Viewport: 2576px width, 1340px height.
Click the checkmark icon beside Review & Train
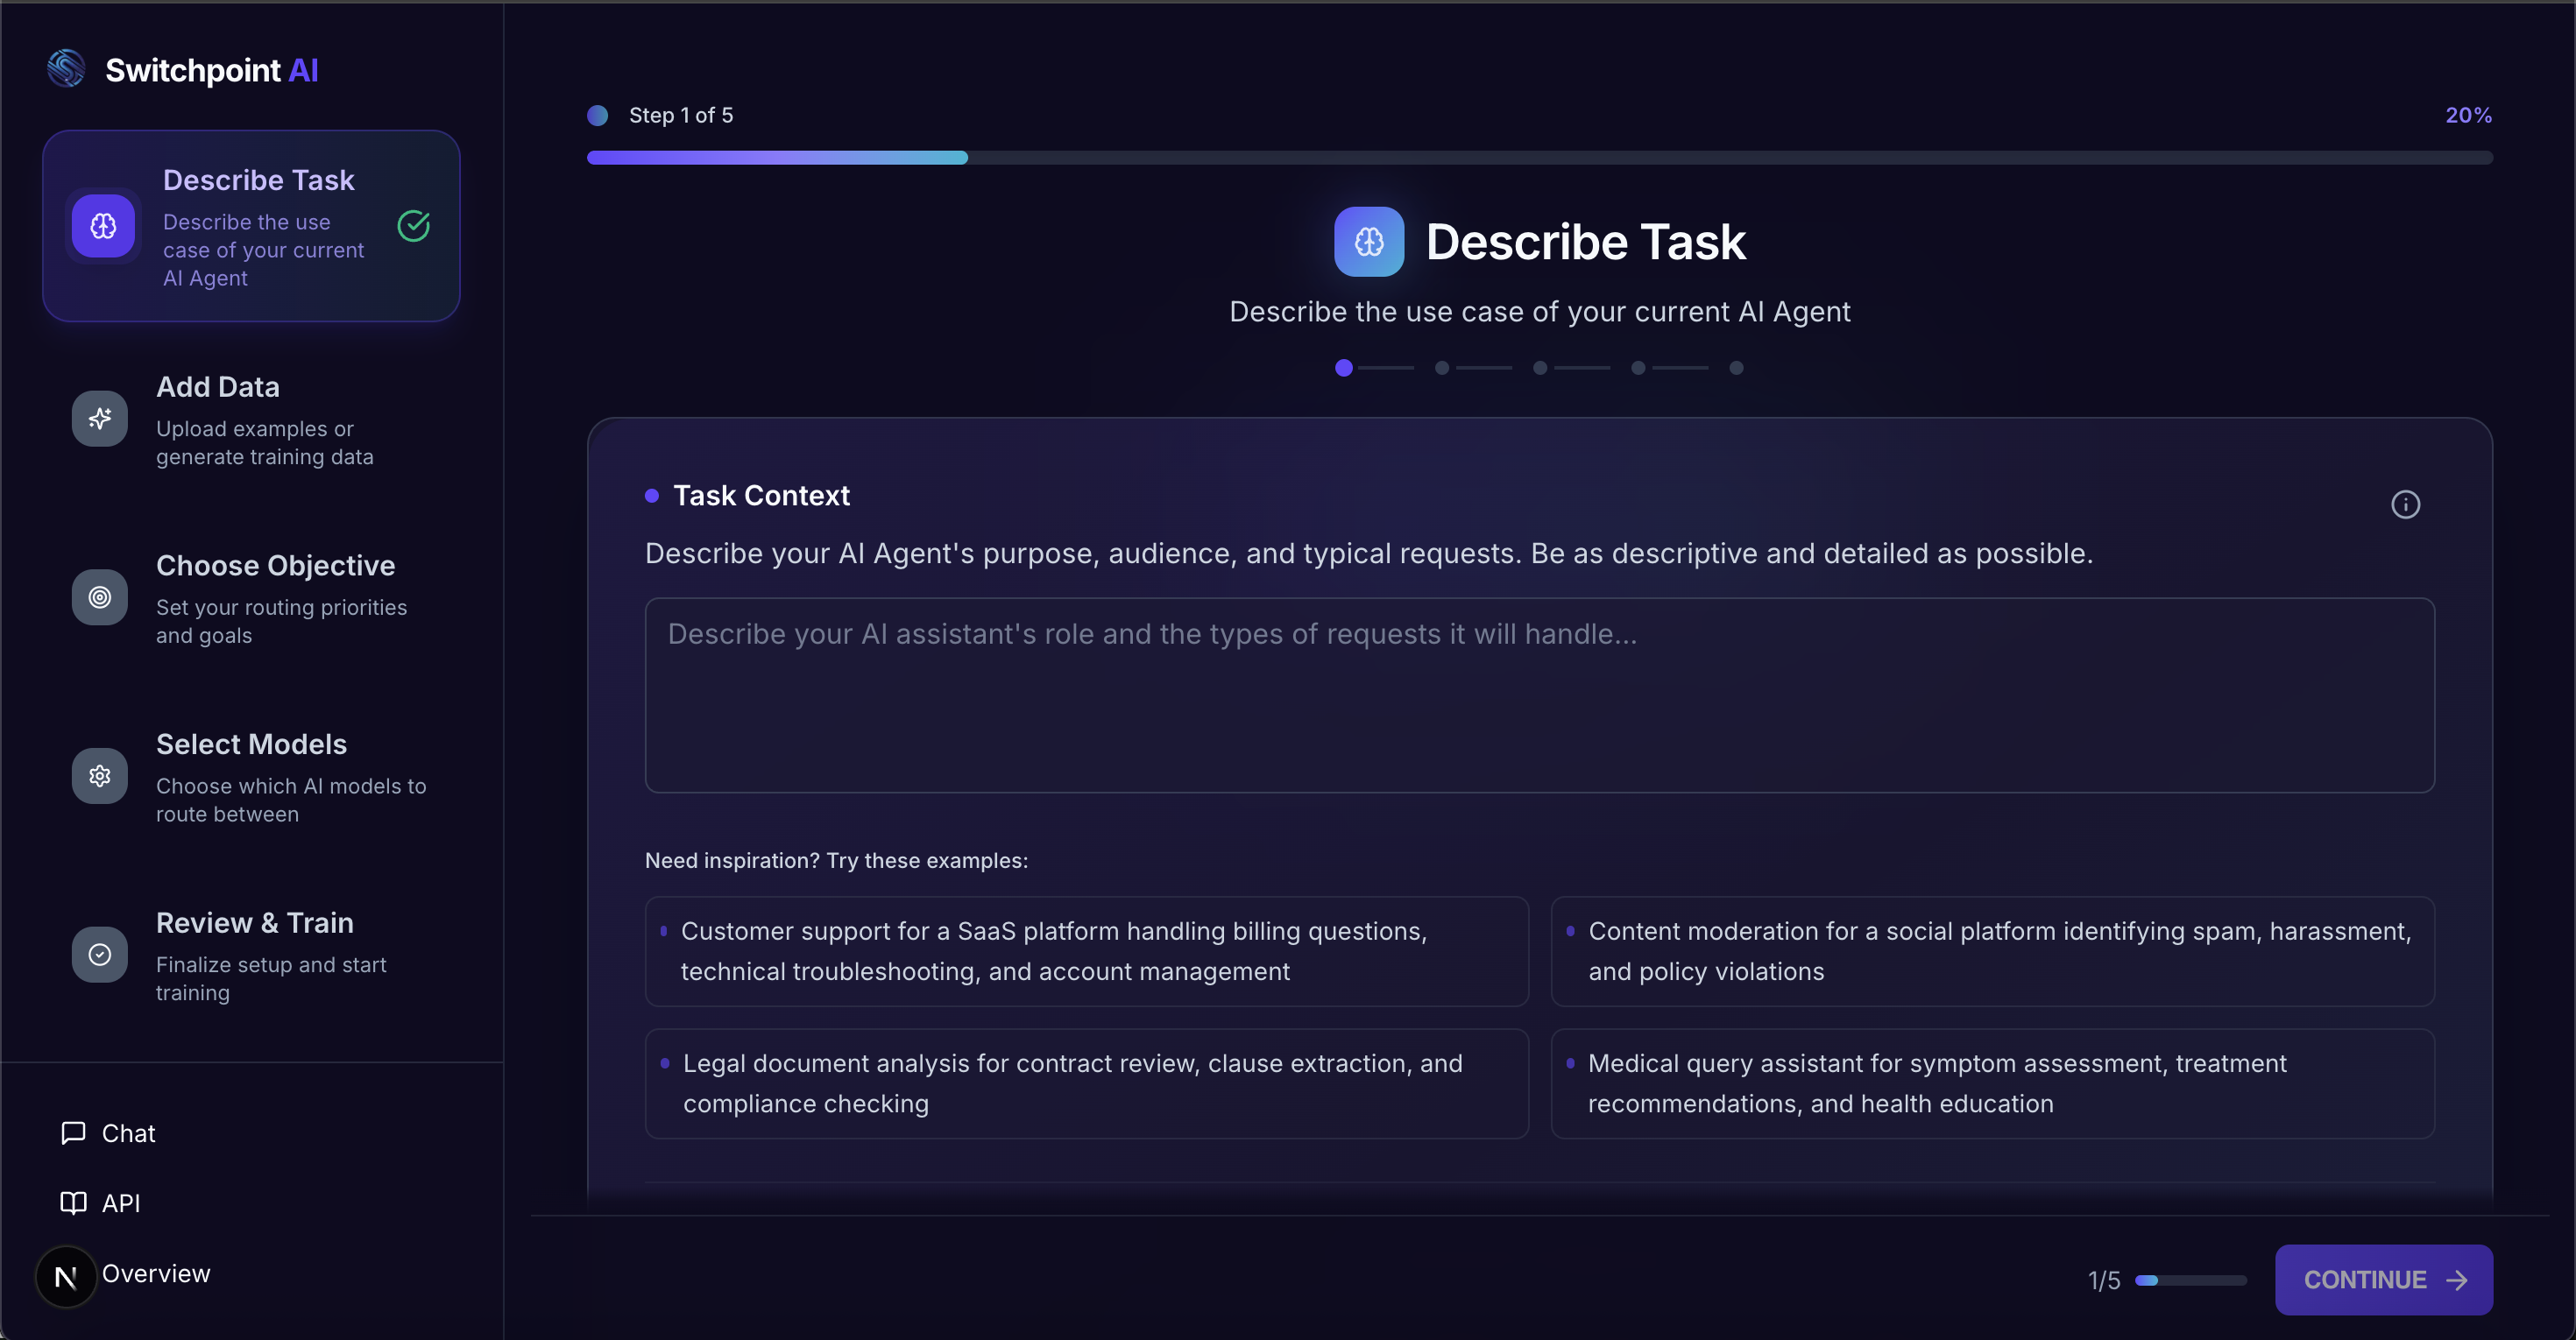100,955
